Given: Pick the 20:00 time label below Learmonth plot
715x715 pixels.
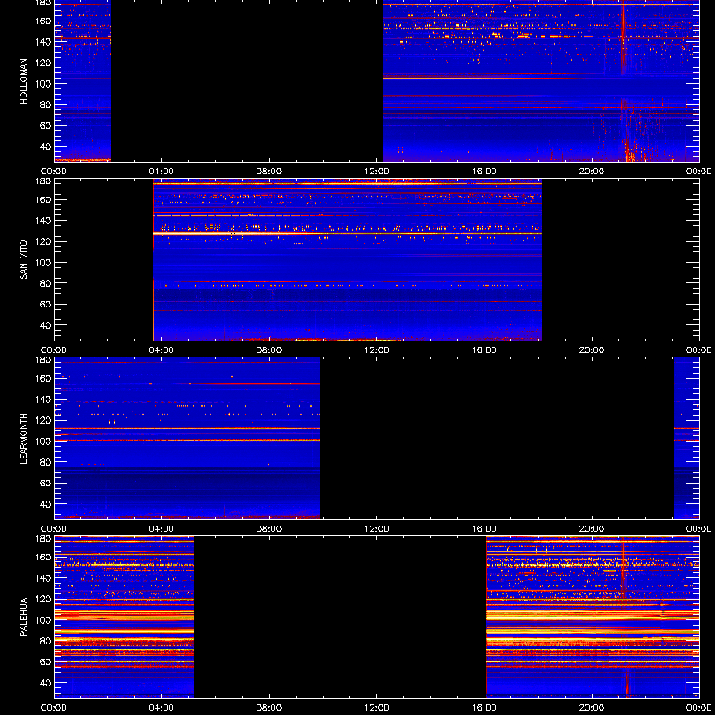Looking at the screenshot, I should click(x=592, y=529).
